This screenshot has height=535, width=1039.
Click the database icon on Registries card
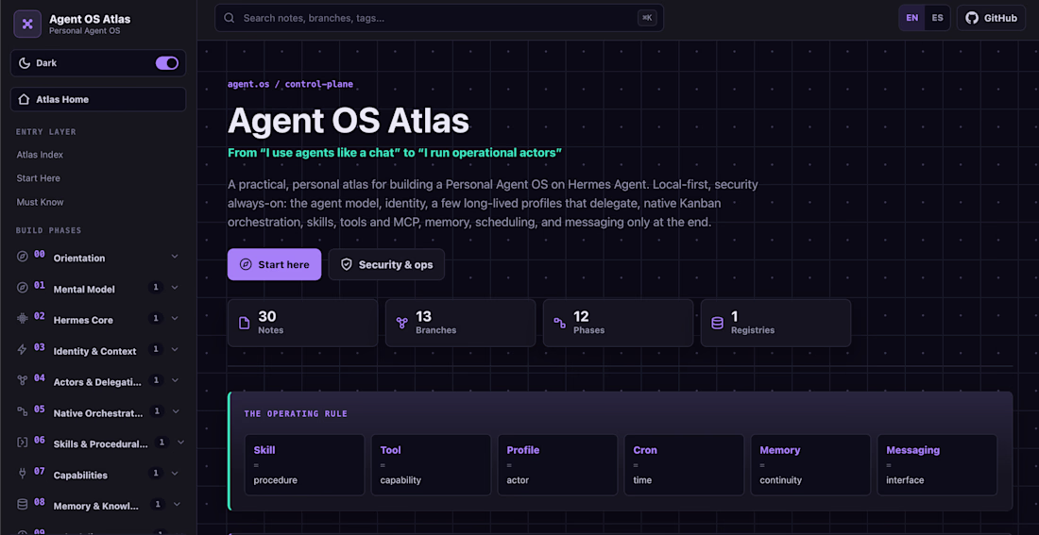(x=717, y=323)
